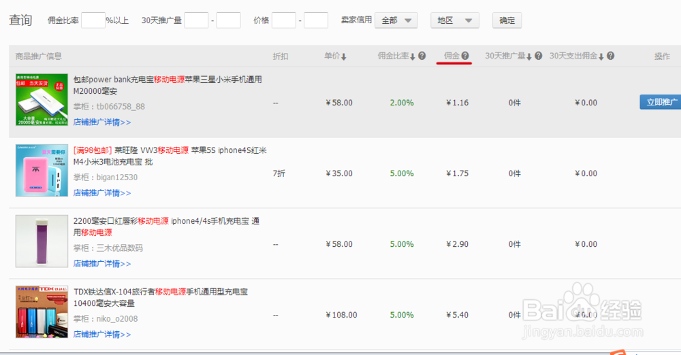Click the ¥1.75 commission value
This screenshot has height=355, width=681.
click(x=458, y=173)
